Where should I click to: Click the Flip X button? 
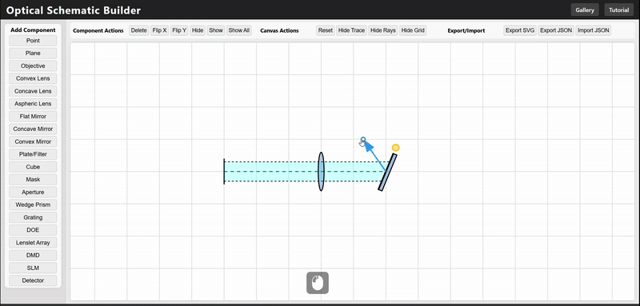(159, 30)
